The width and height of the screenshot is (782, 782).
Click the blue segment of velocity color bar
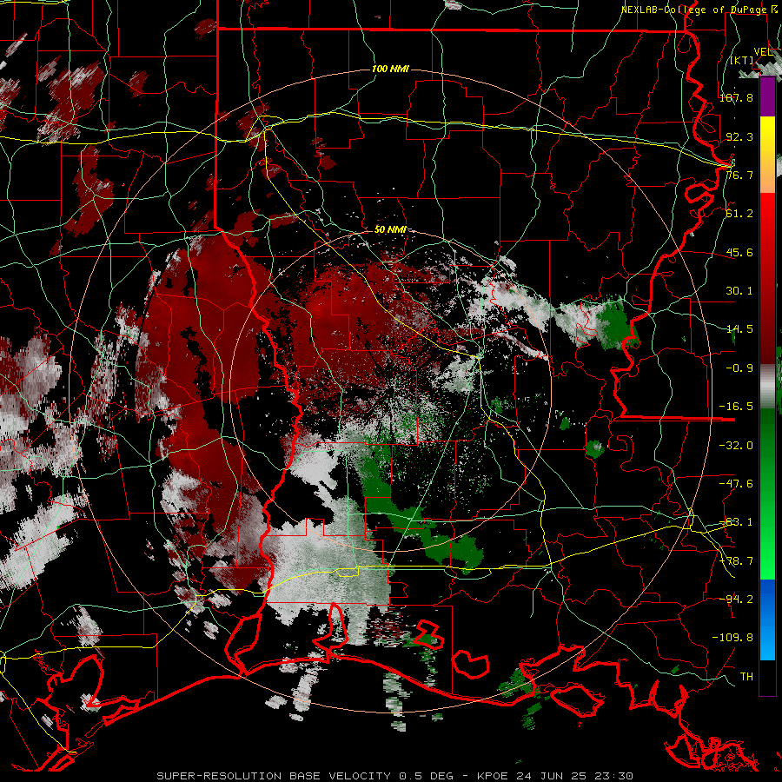(x=767, y=620)
